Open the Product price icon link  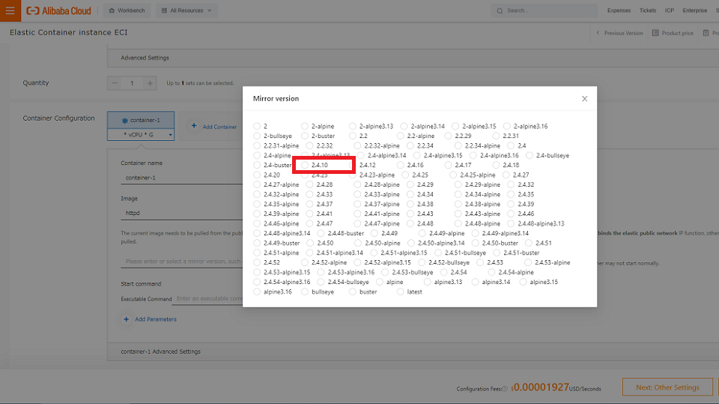655,33
